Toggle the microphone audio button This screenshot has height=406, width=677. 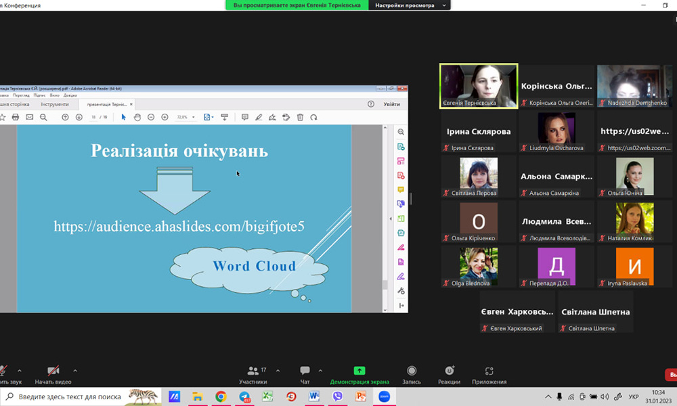pos(3,374)
